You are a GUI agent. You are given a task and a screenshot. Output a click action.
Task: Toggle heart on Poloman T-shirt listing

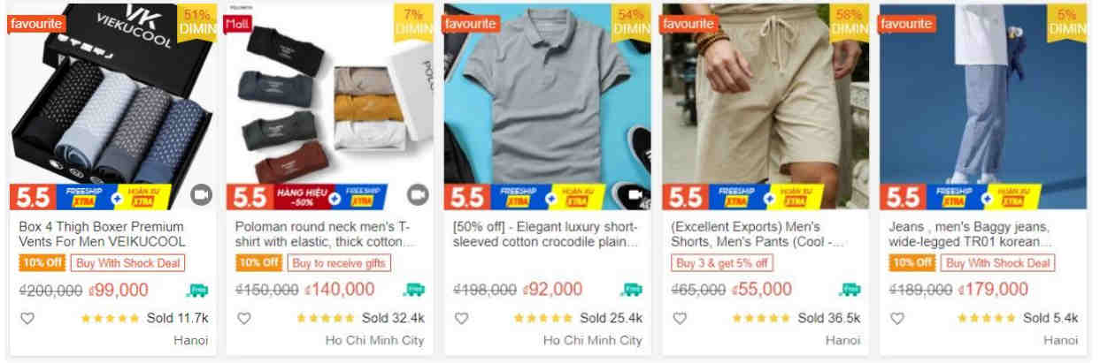[244, 318]
